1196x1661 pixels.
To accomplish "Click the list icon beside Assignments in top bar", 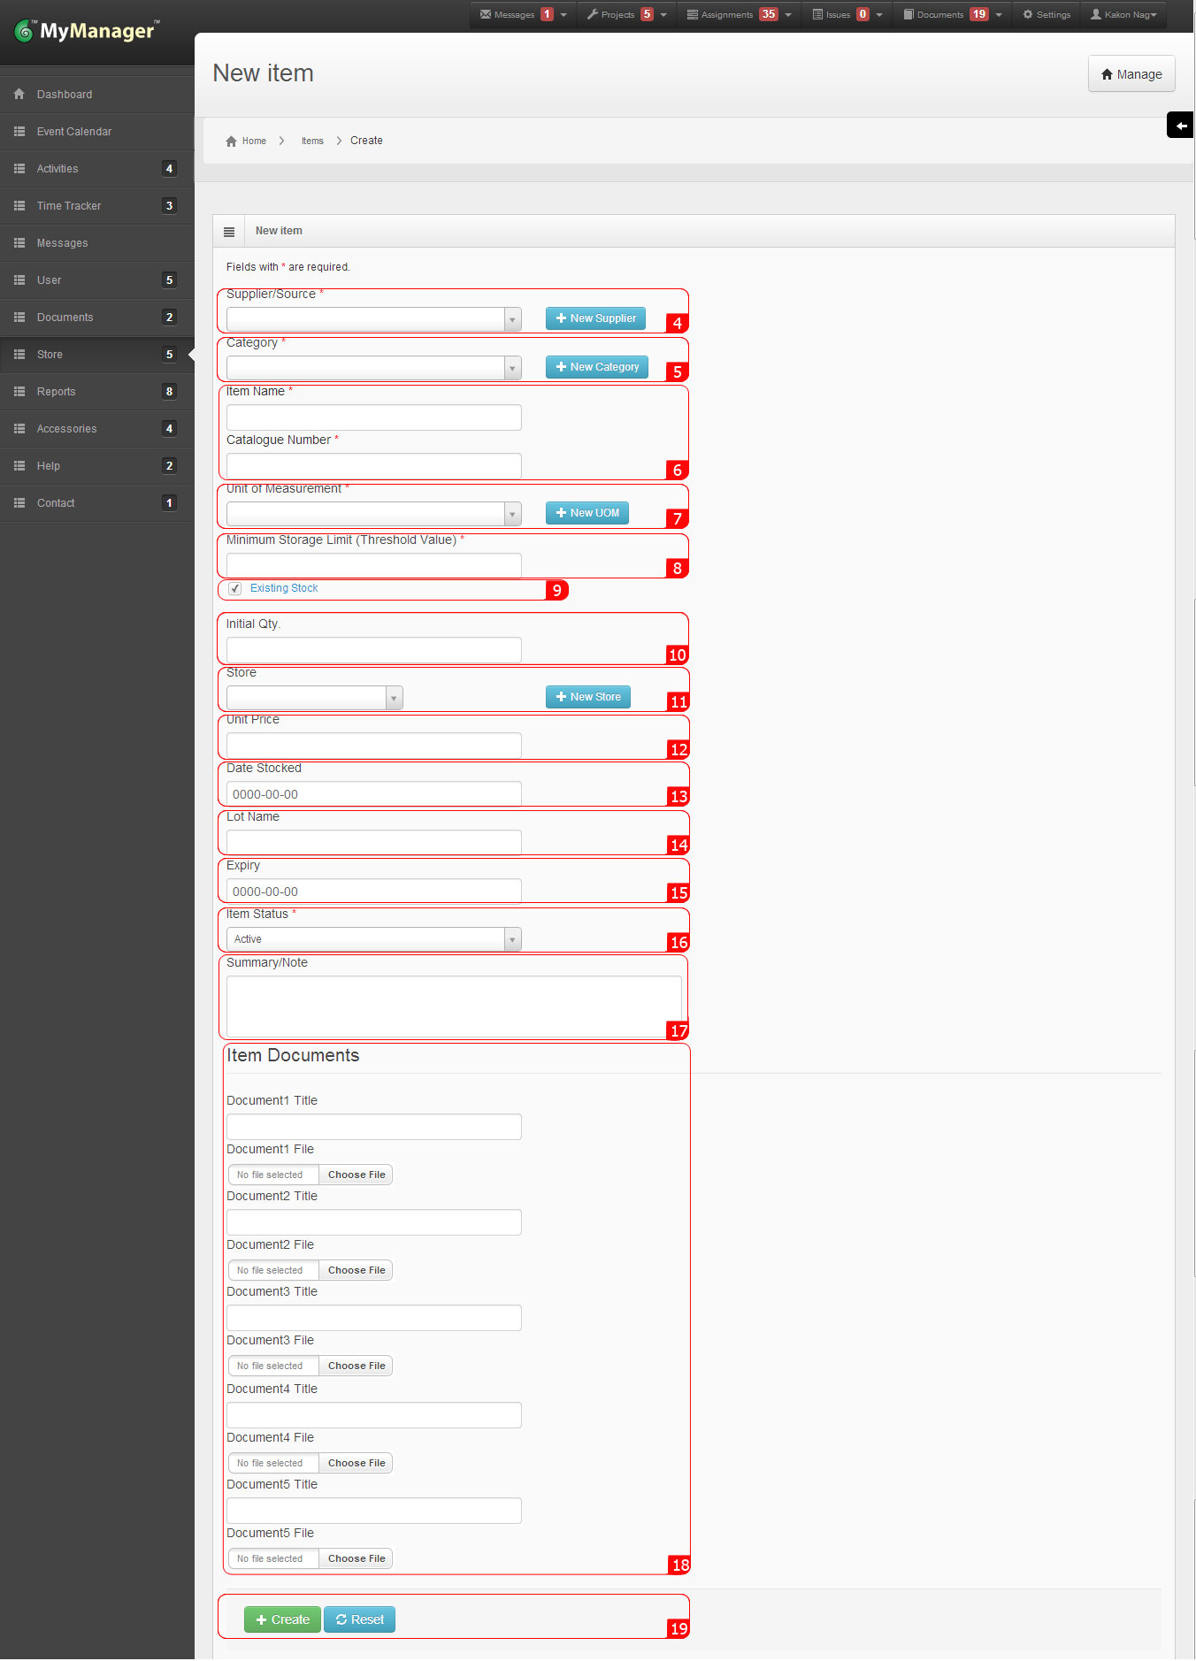I will pos(693,14).
